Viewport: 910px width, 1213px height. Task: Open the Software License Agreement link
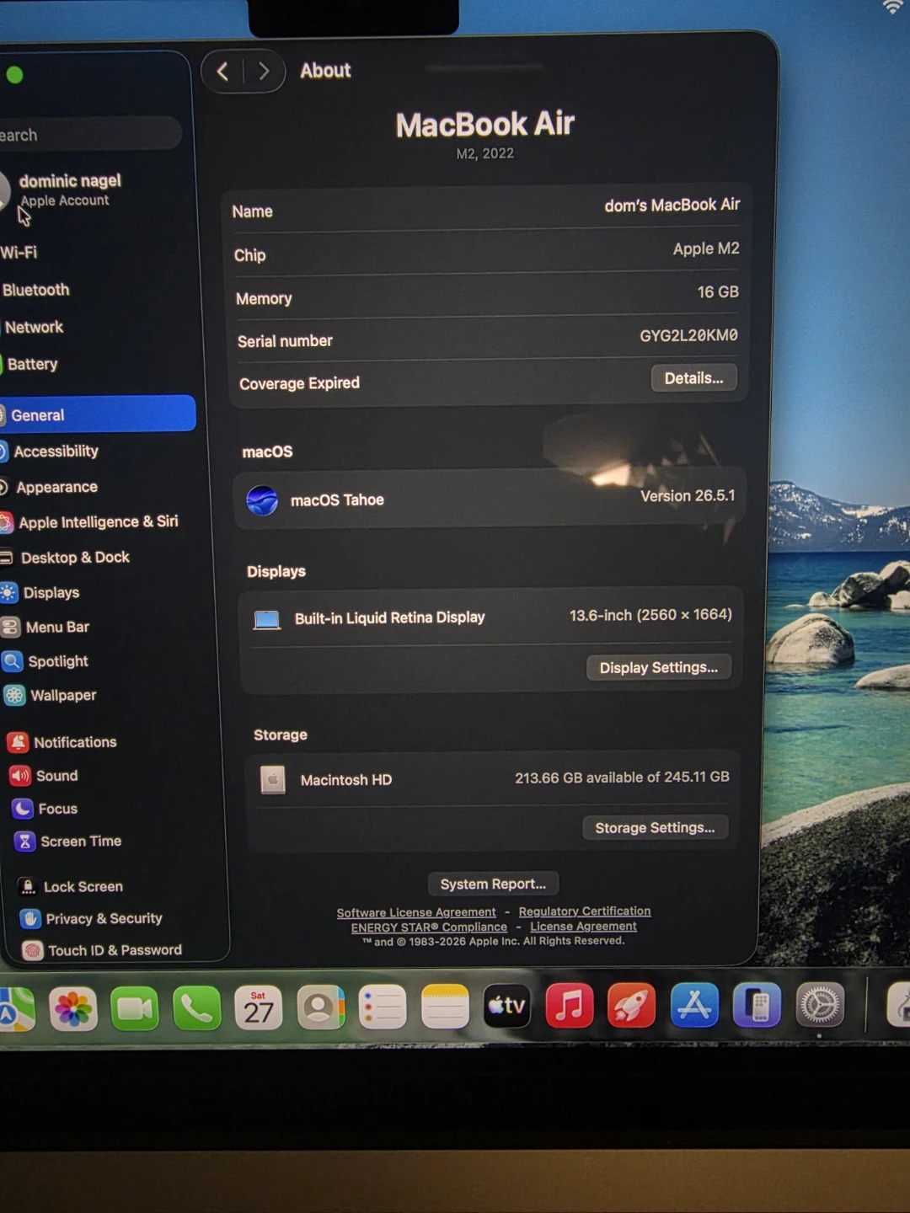tap(416, 912)
